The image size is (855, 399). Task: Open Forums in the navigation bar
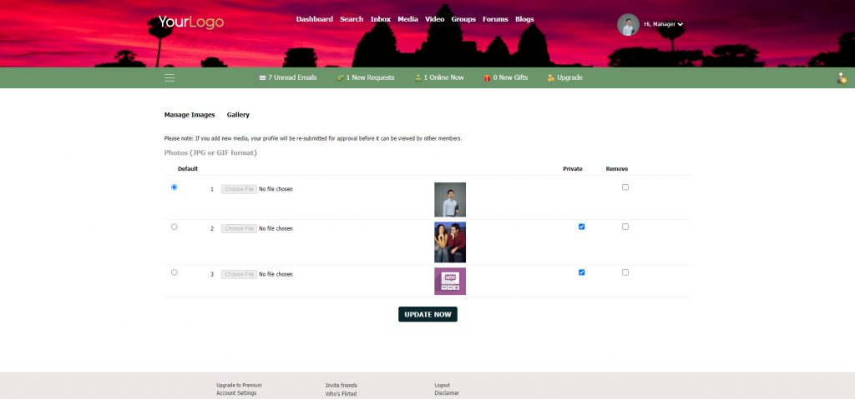point(495,19)
